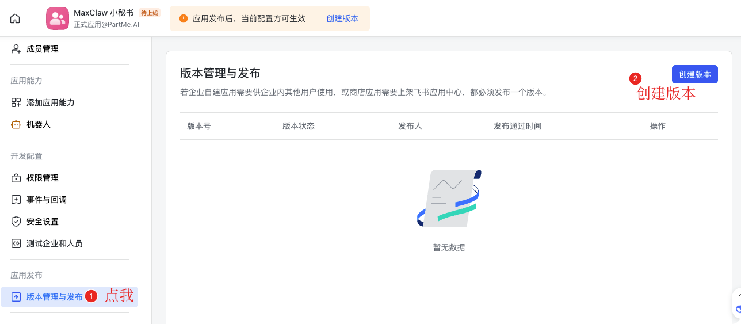
Task: Click the permission management icon
Action: click(16, 178)
